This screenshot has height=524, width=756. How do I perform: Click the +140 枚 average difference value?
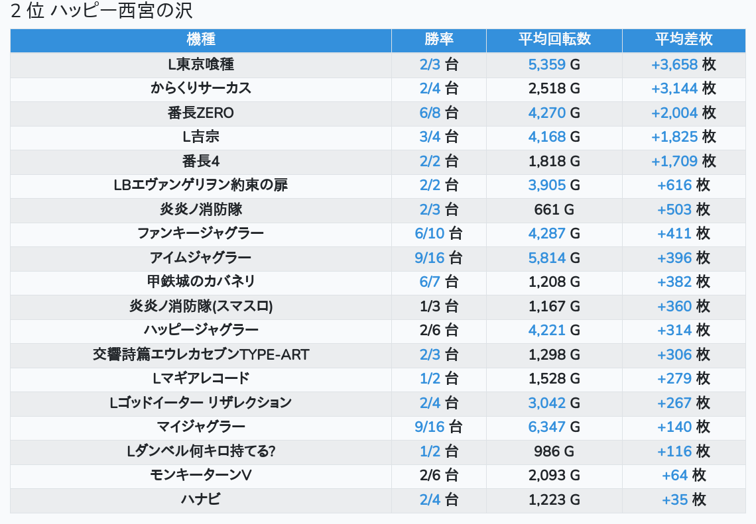pyautogui.click(x=683, y=427)
